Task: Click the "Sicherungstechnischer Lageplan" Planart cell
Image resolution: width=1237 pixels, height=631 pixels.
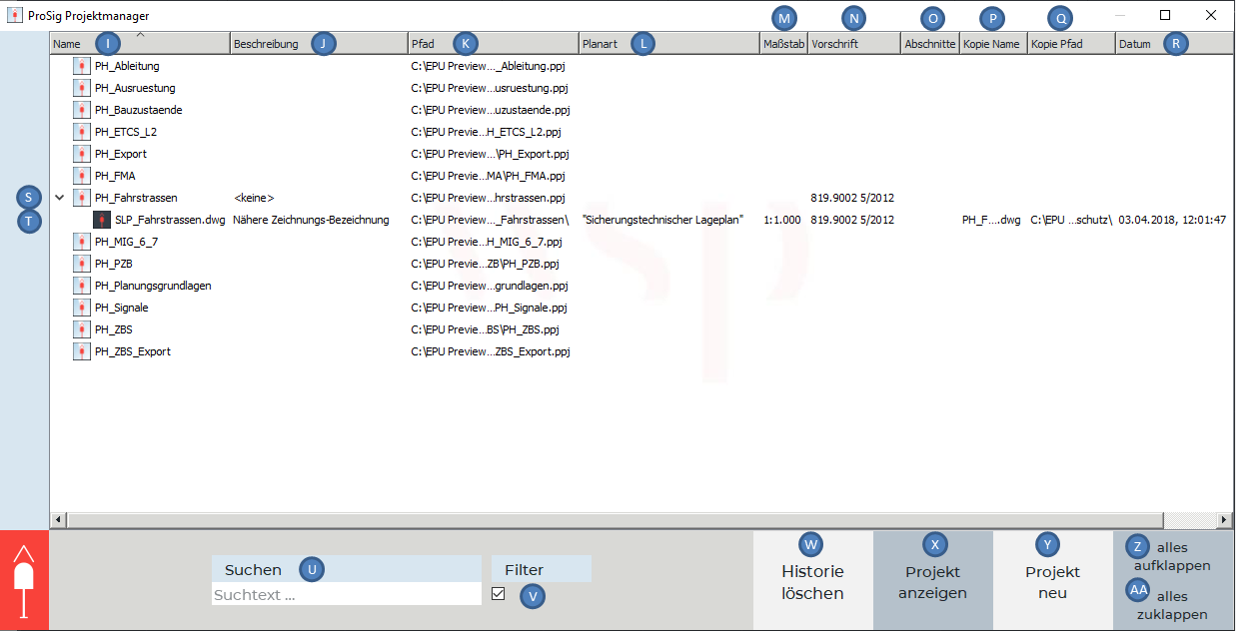Action: tap(663, 220)
